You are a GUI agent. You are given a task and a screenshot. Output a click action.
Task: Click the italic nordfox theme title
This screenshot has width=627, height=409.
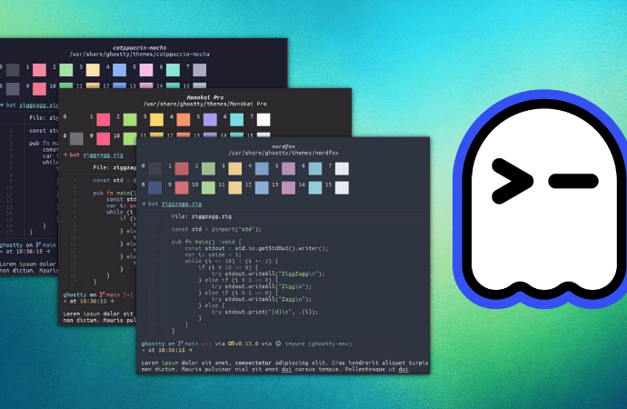pyautogui.click(x=284, y=146)
